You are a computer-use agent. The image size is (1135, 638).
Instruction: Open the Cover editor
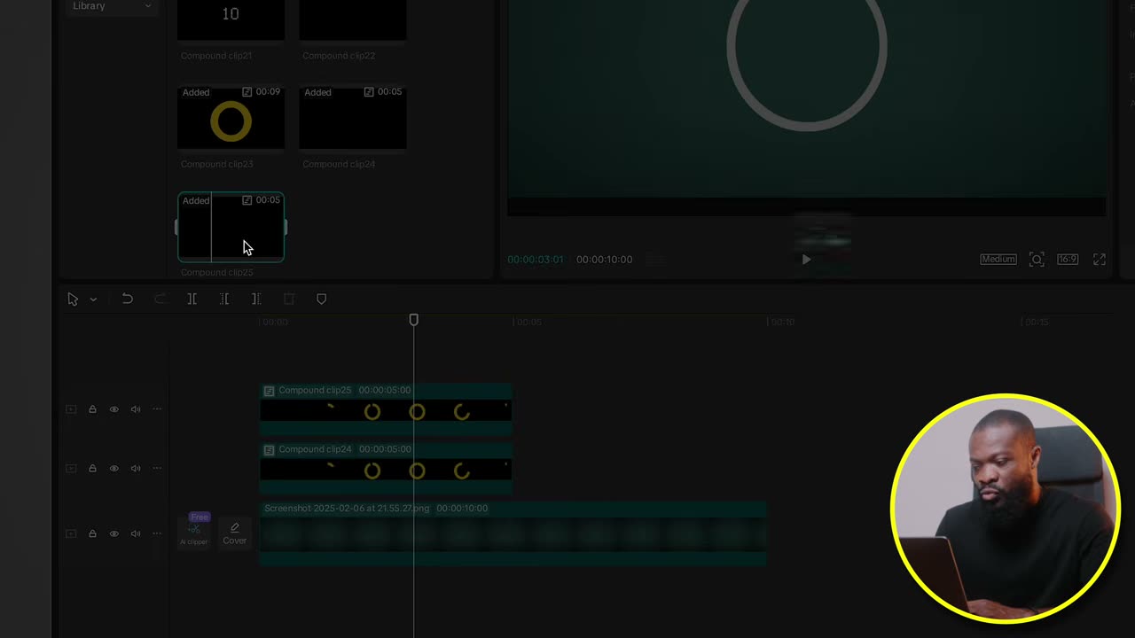pyautogui.click(x=235, y=533)
